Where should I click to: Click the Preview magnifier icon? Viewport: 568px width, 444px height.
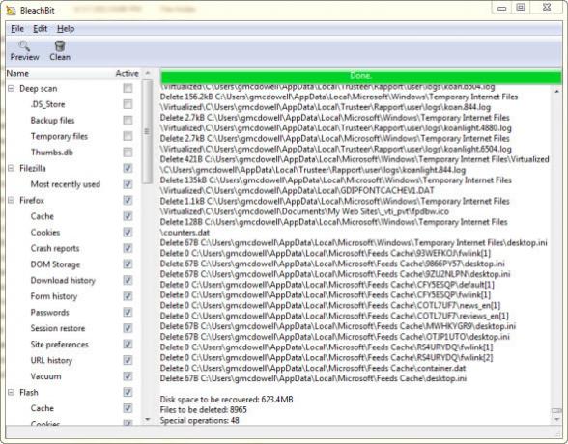(x=24, y=45)
